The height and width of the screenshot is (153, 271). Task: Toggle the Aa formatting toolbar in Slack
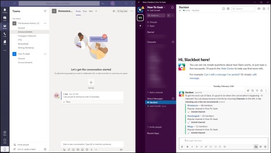(256, 147)
